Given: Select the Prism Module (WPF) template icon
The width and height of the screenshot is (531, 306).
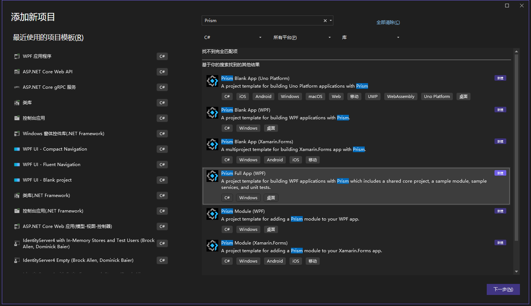Looking at the screenshot, I should [x=212, y=214].
